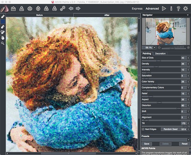Reset settings with the Reset button
The image size is (191, 155).
tap(185, 144)
